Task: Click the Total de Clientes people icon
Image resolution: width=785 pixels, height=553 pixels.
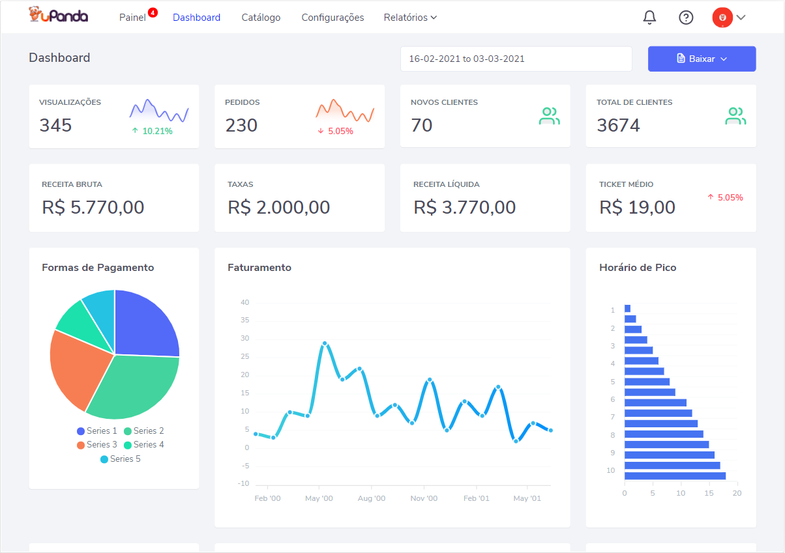Action: (x=735, y=116)
